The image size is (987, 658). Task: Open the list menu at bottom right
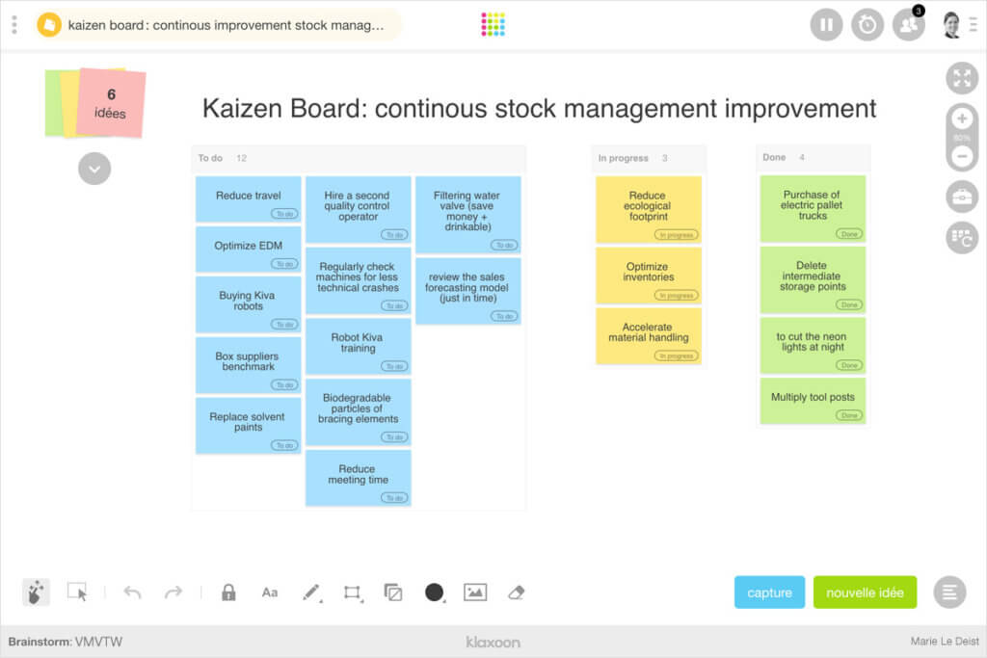coord(949,592)
